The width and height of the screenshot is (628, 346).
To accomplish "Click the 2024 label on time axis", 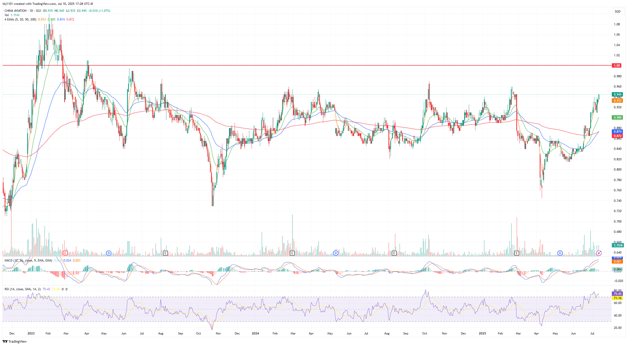I will 255,333.
